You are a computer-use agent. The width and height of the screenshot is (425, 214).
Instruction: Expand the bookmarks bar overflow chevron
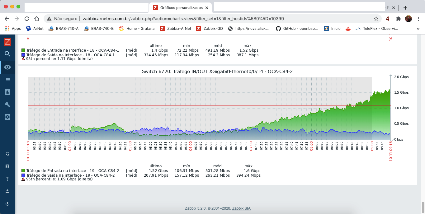point(418,29)
